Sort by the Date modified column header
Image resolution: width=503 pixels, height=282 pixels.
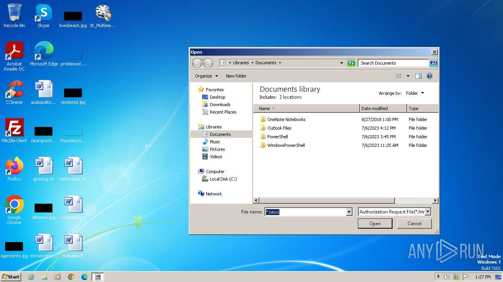tap(383, 108)
